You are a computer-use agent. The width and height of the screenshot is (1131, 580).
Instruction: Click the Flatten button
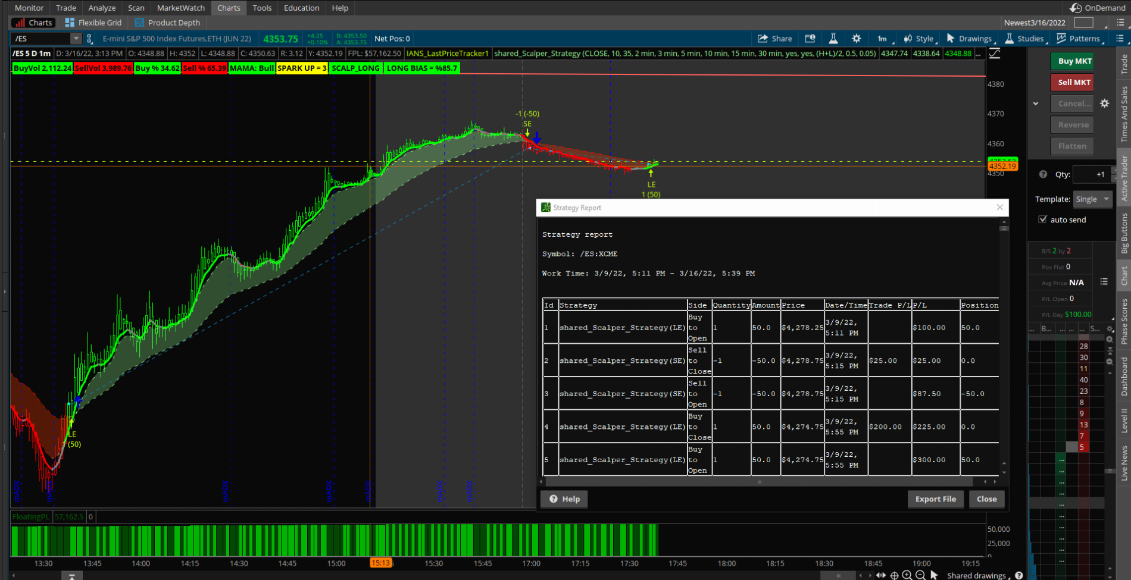point(1072,146)
